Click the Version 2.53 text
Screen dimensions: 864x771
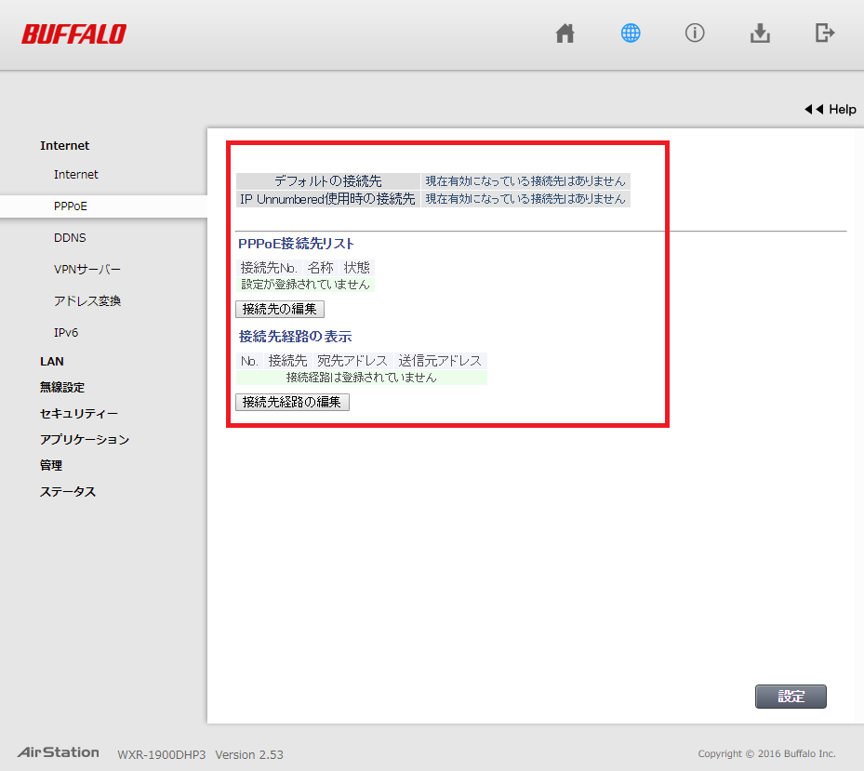(x=249, y=754)
